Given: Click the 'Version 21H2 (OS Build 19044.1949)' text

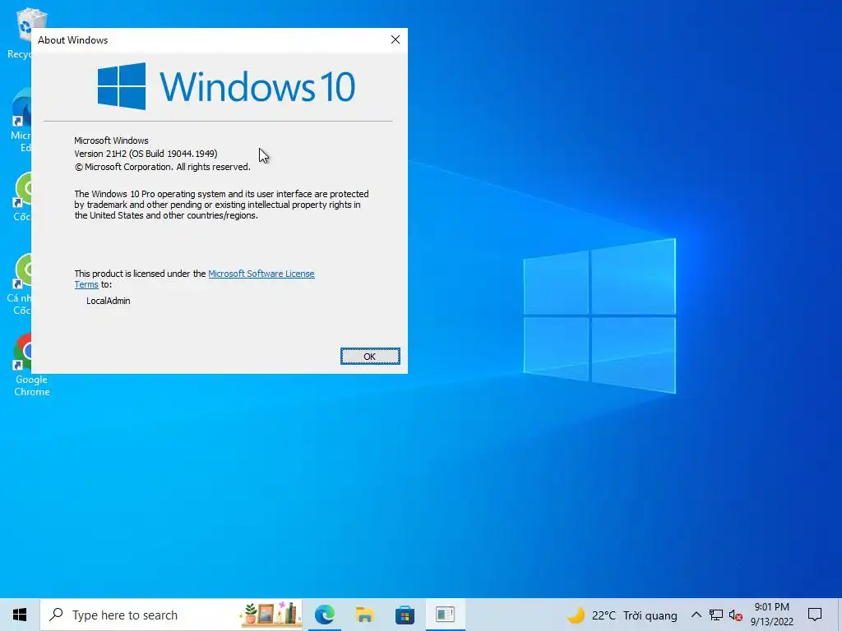Looking at the screenshot, I should click(146, 154).
